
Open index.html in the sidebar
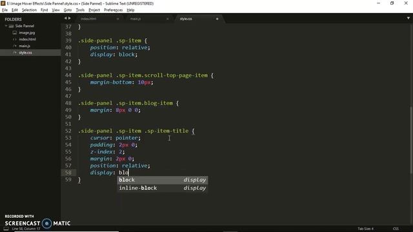point(27,39)
